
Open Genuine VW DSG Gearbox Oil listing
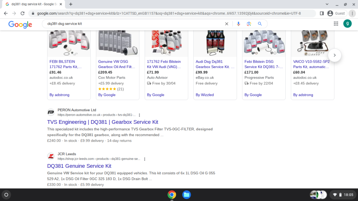tap(117, 64)
